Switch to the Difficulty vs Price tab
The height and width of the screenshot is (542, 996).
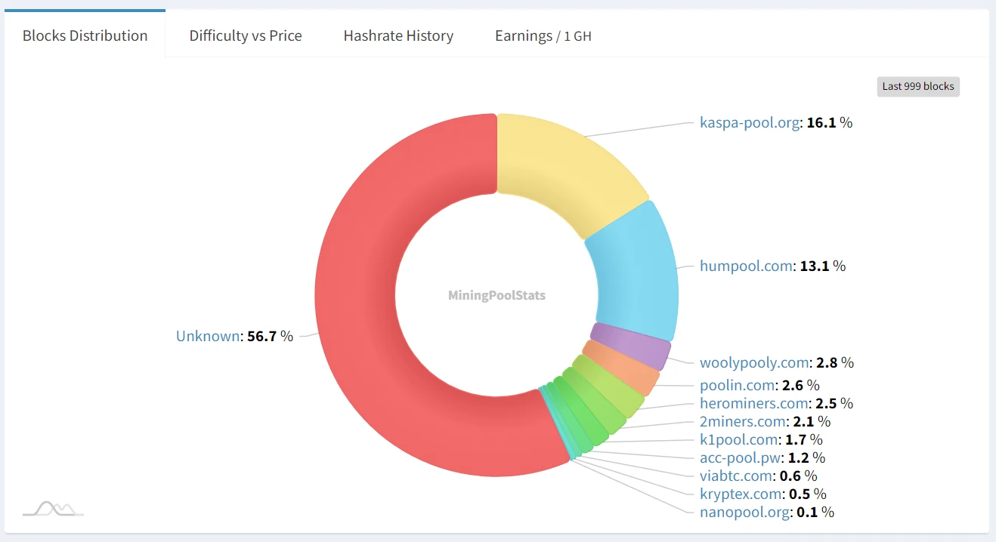pos(246,35)
